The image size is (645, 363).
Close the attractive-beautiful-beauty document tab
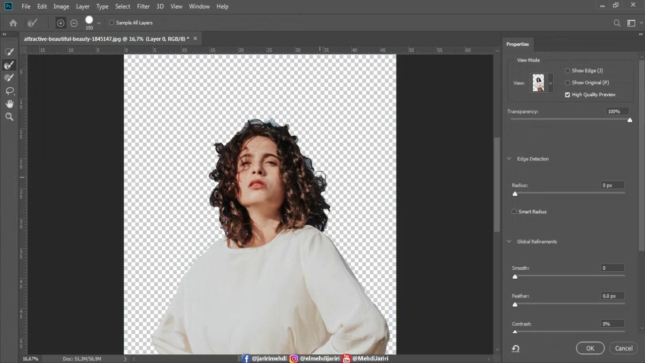click(x=195, y=39)
